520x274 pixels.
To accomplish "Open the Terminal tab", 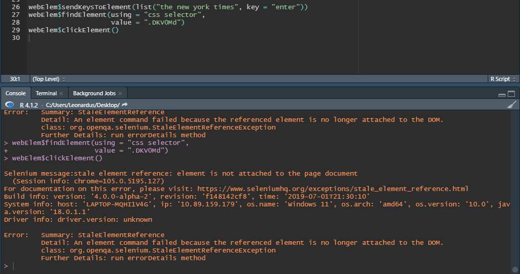I will coord(46,93).
